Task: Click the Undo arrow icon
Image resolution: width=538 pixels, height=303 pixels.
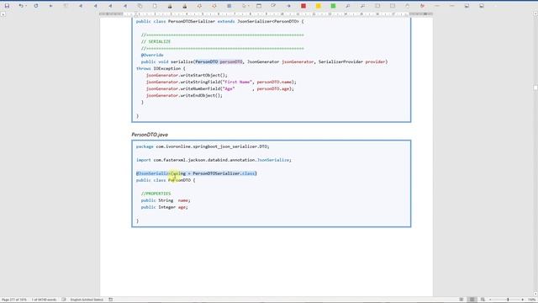Action: click(x=21, y=6)
